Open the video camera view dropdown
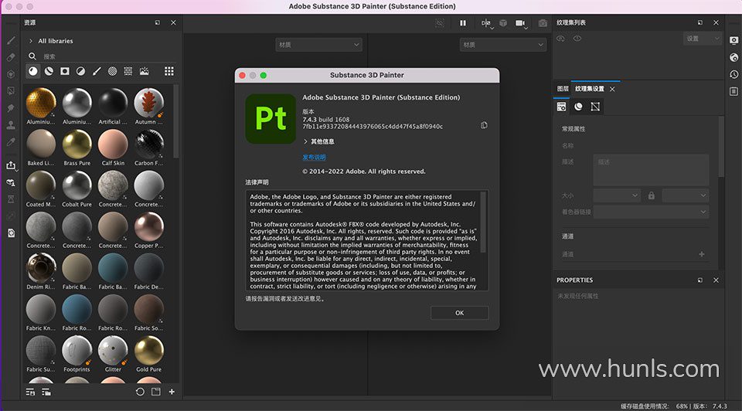Image resolution: width=742 pixels, height=411 pixels. click(x=522, y=23)
